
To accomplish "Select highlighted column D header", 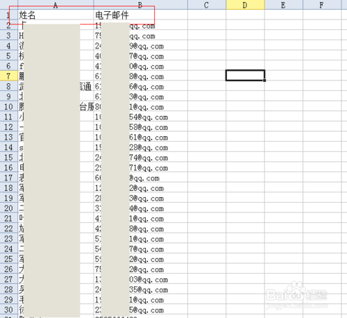I will pos(245,5).
